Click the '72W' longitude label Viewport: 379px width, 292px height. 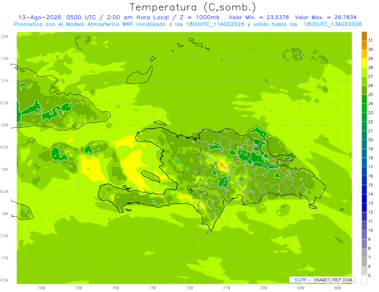pyautogui.click(x=189, y=288)
